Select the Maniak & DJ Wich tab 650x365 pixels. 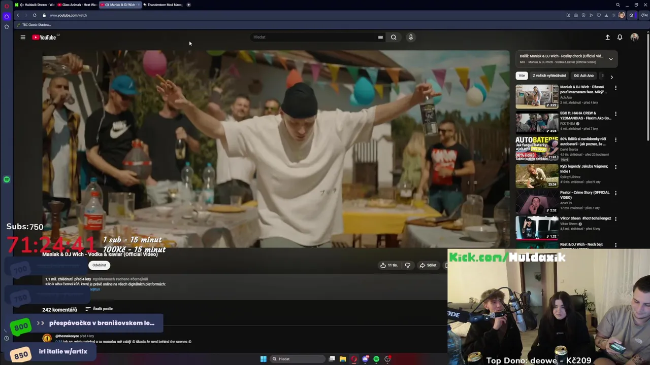pos(120,5)
